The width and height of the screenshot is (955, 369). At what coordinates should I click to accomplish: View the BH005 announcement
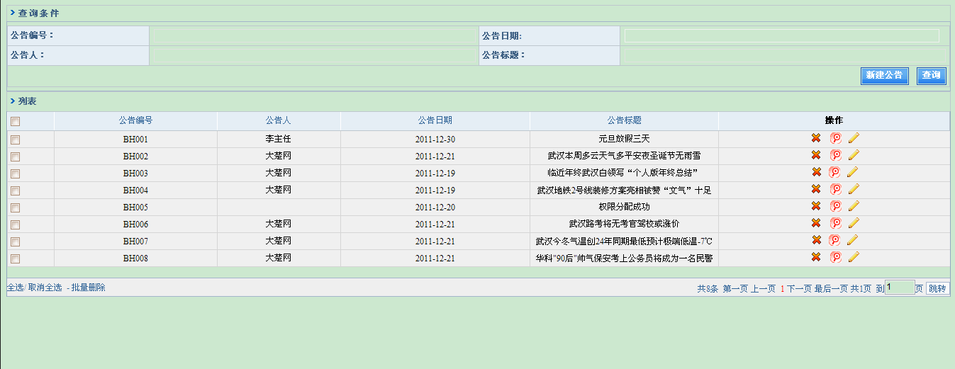[836, 206]
